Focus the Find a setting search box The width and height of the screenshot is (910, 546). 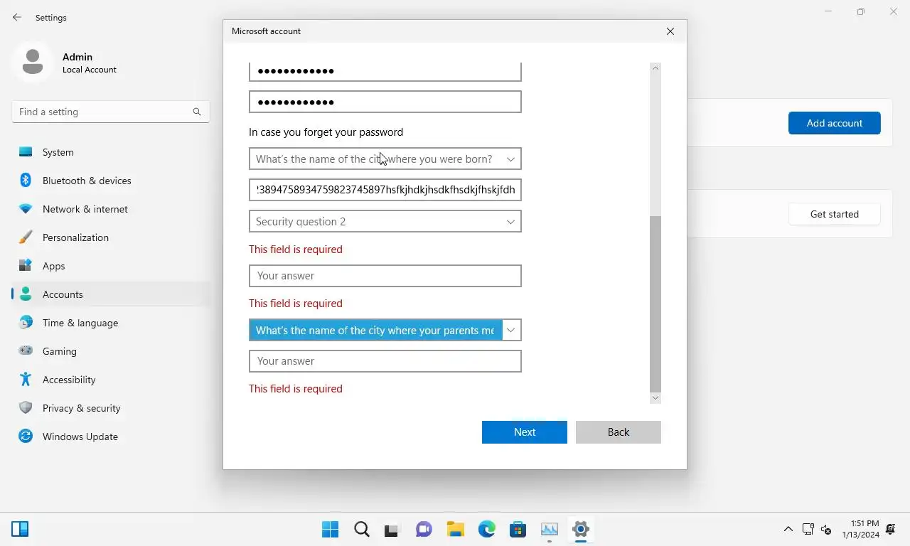point(111,112)
